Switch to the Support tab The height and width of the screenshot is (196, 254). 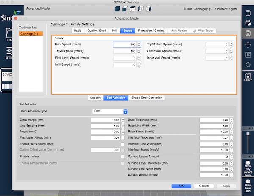(95, 98)
